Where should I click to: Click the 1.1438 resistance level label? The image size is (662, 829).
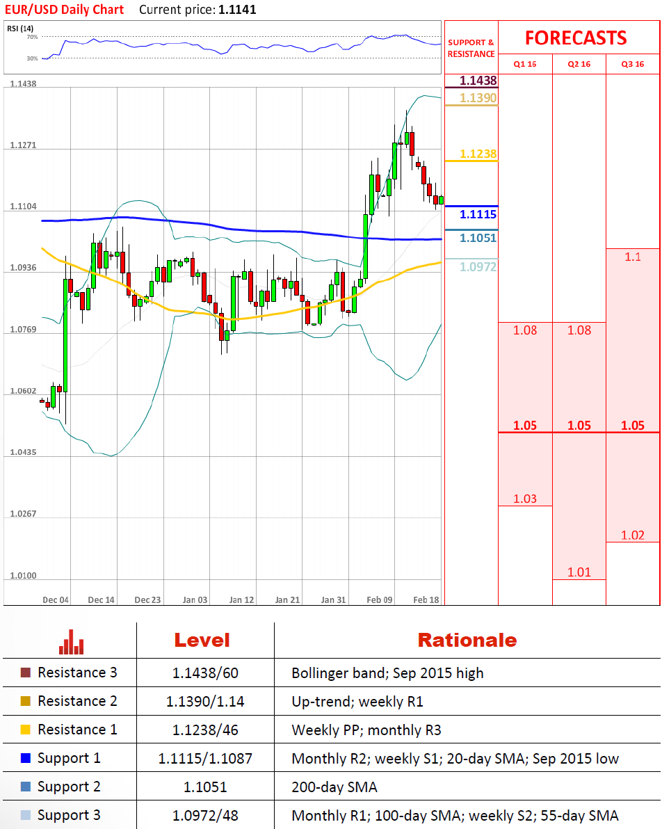click(x=478, y=81)
